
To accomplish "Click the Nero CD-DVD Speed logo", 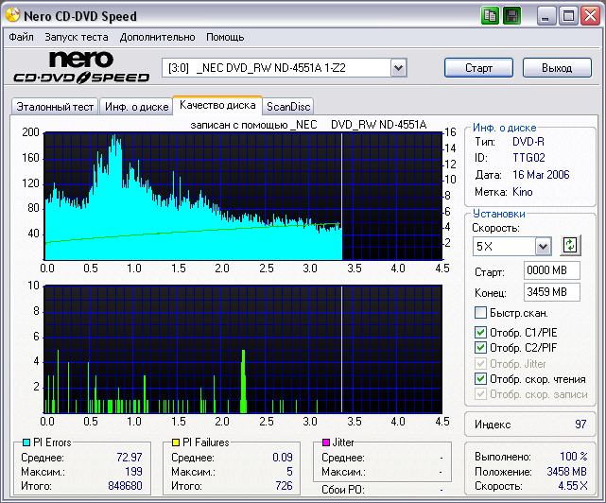I will (80, 68).
